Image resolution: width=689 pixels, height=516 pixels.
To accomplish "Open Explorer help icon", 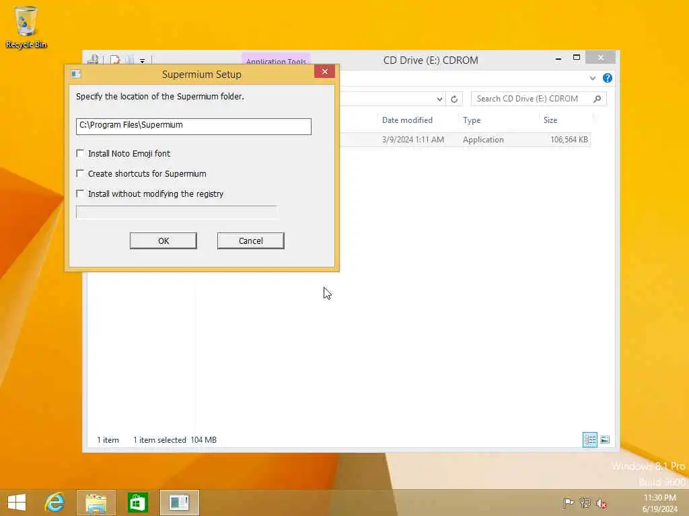I will pos(608,78).
